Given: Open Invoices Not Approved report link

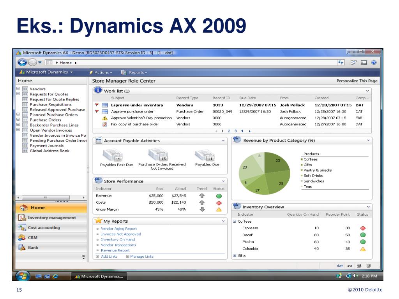Looking at the screenshot, I should coord(121,234).
